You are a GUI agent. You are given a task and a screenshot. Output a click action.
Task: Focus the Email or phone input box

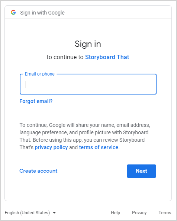pyautogui.click(x=88, y=84)
